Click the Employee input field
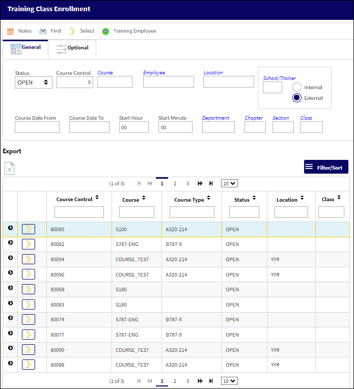 click(169, 82)
